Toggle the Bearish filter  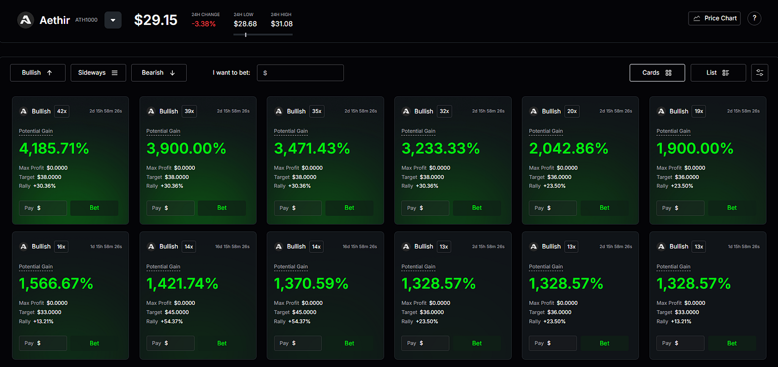159,73
